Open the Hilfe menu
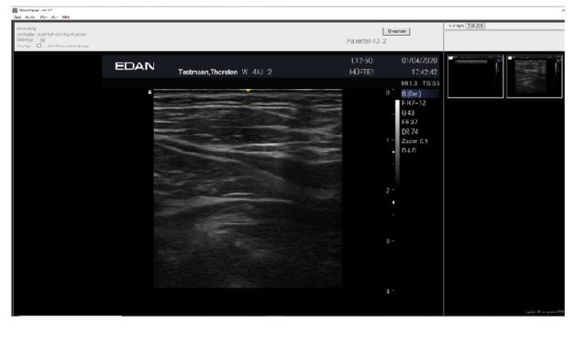 click(66, 17)
